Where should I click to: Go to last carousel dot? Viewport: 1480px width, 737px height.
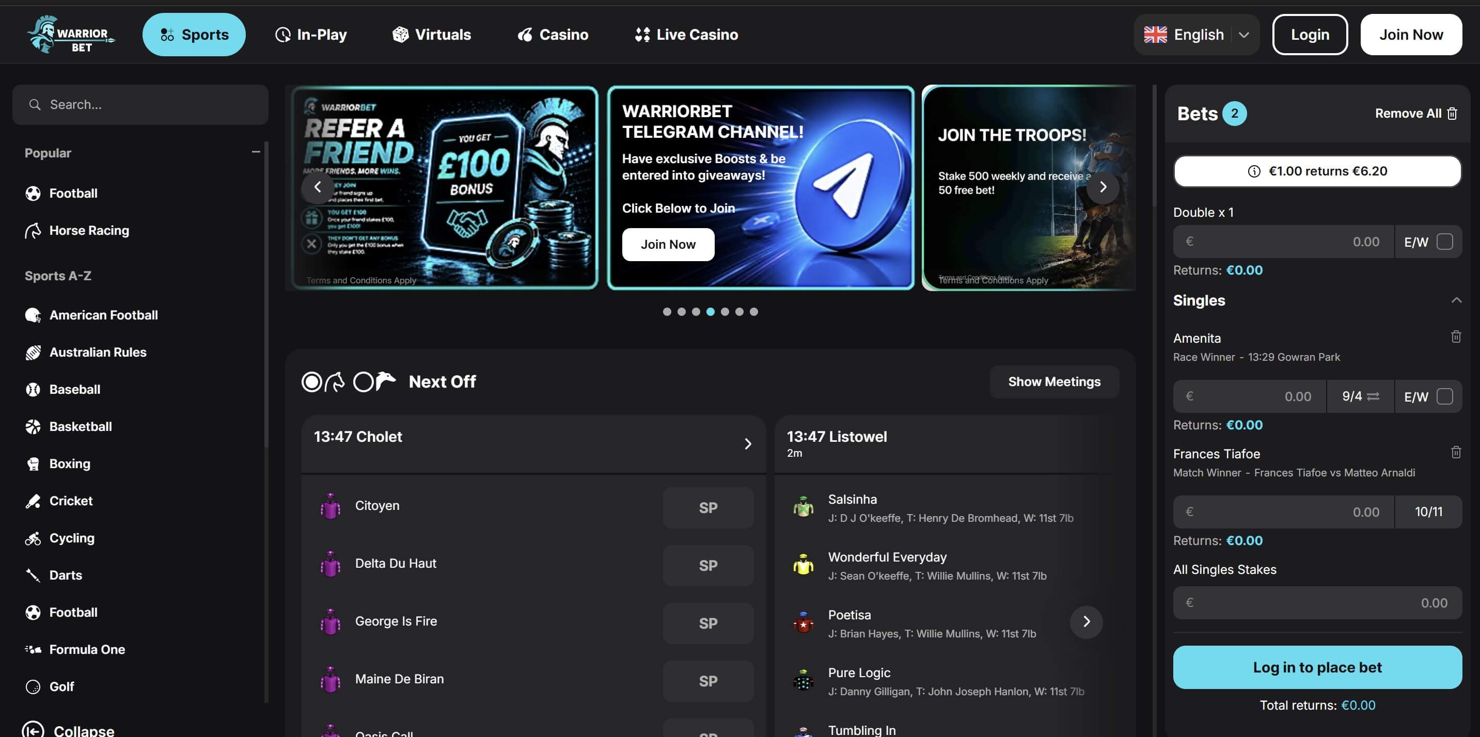coord(754,312)
